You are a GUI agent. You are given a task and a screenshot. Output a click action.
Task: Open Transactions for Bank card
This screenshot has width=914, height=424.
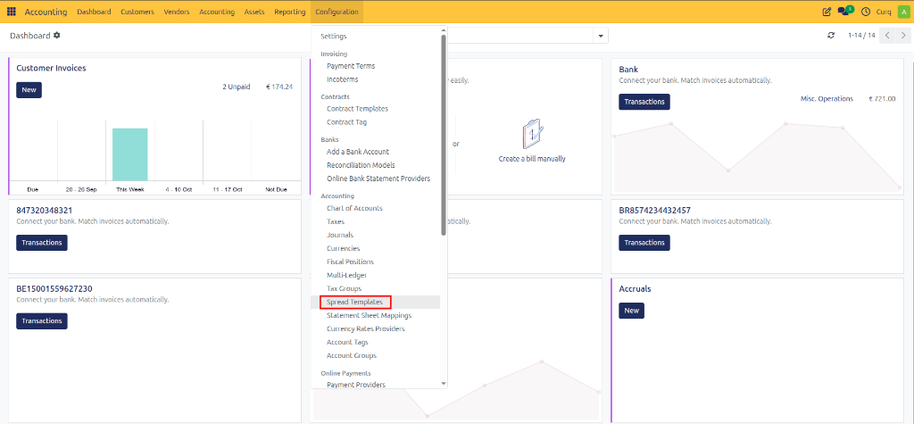coord(644,102)
